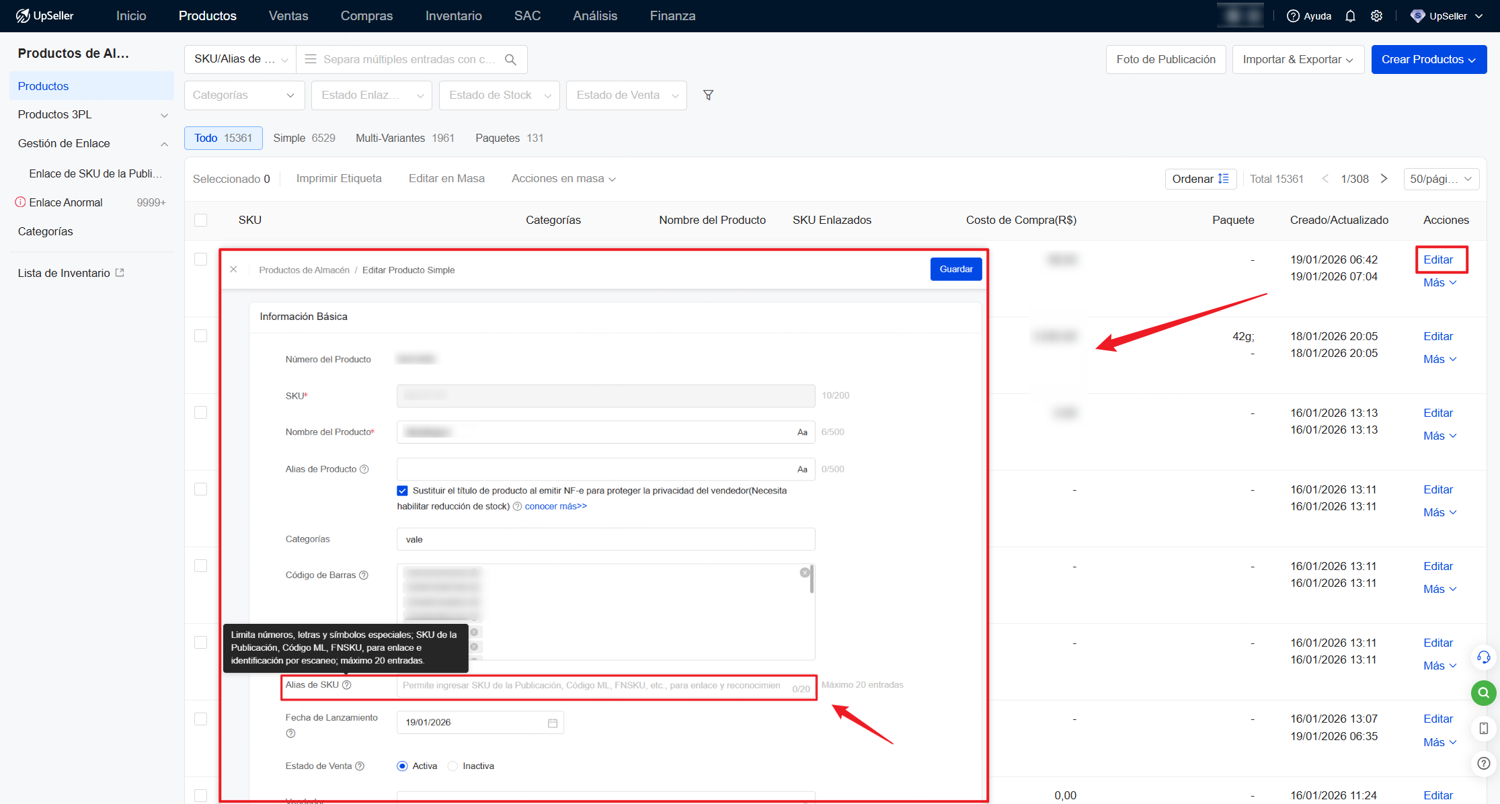Check the select-all checkbox in table header
This screenshot has width=1500, height=804.
[200, 220]
